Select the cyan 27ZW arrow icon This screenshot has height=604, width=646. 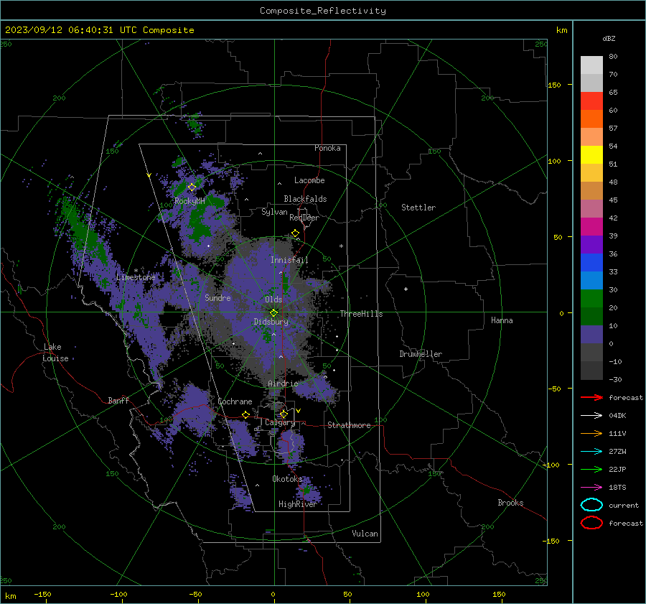click(x=591, y=452)
